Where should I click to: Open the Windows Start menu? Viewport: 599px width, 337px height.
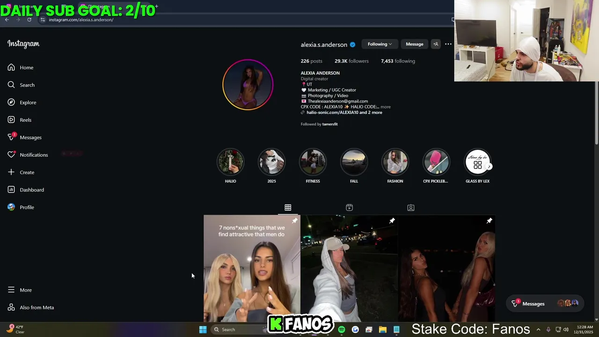(203, 330)
